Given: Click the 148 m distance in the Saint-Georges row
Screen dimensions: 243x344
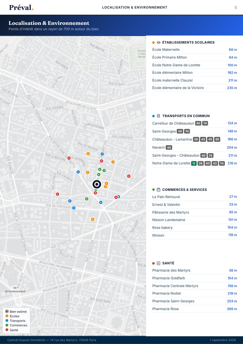Looking at the screenshot, I should point(232,131).
